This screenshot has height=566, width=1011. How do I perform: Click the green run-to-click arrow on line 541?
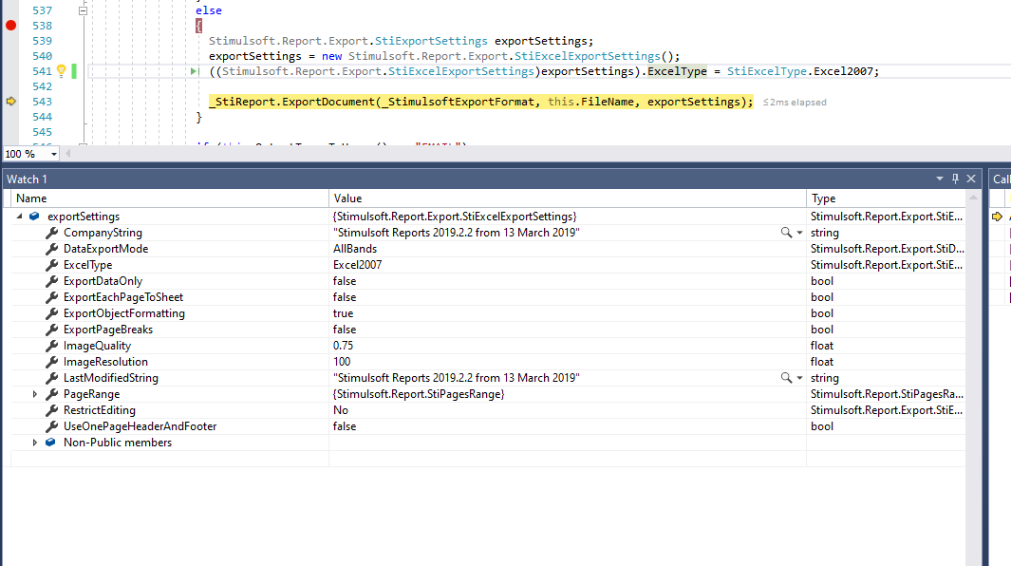tap(194, 71)
